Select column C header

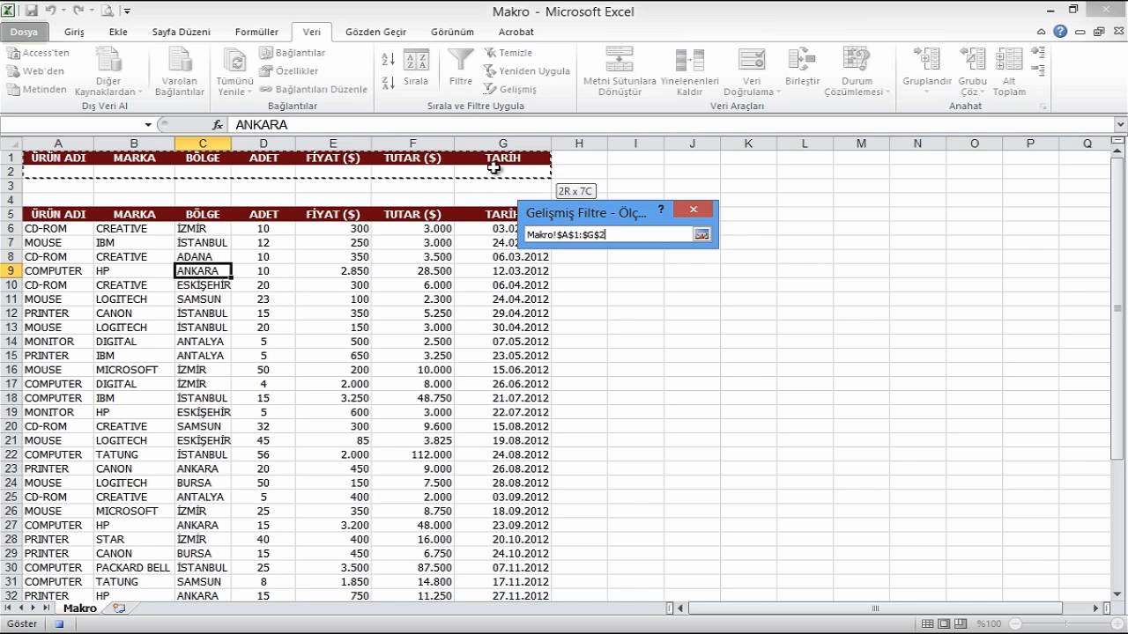[203, 144]
